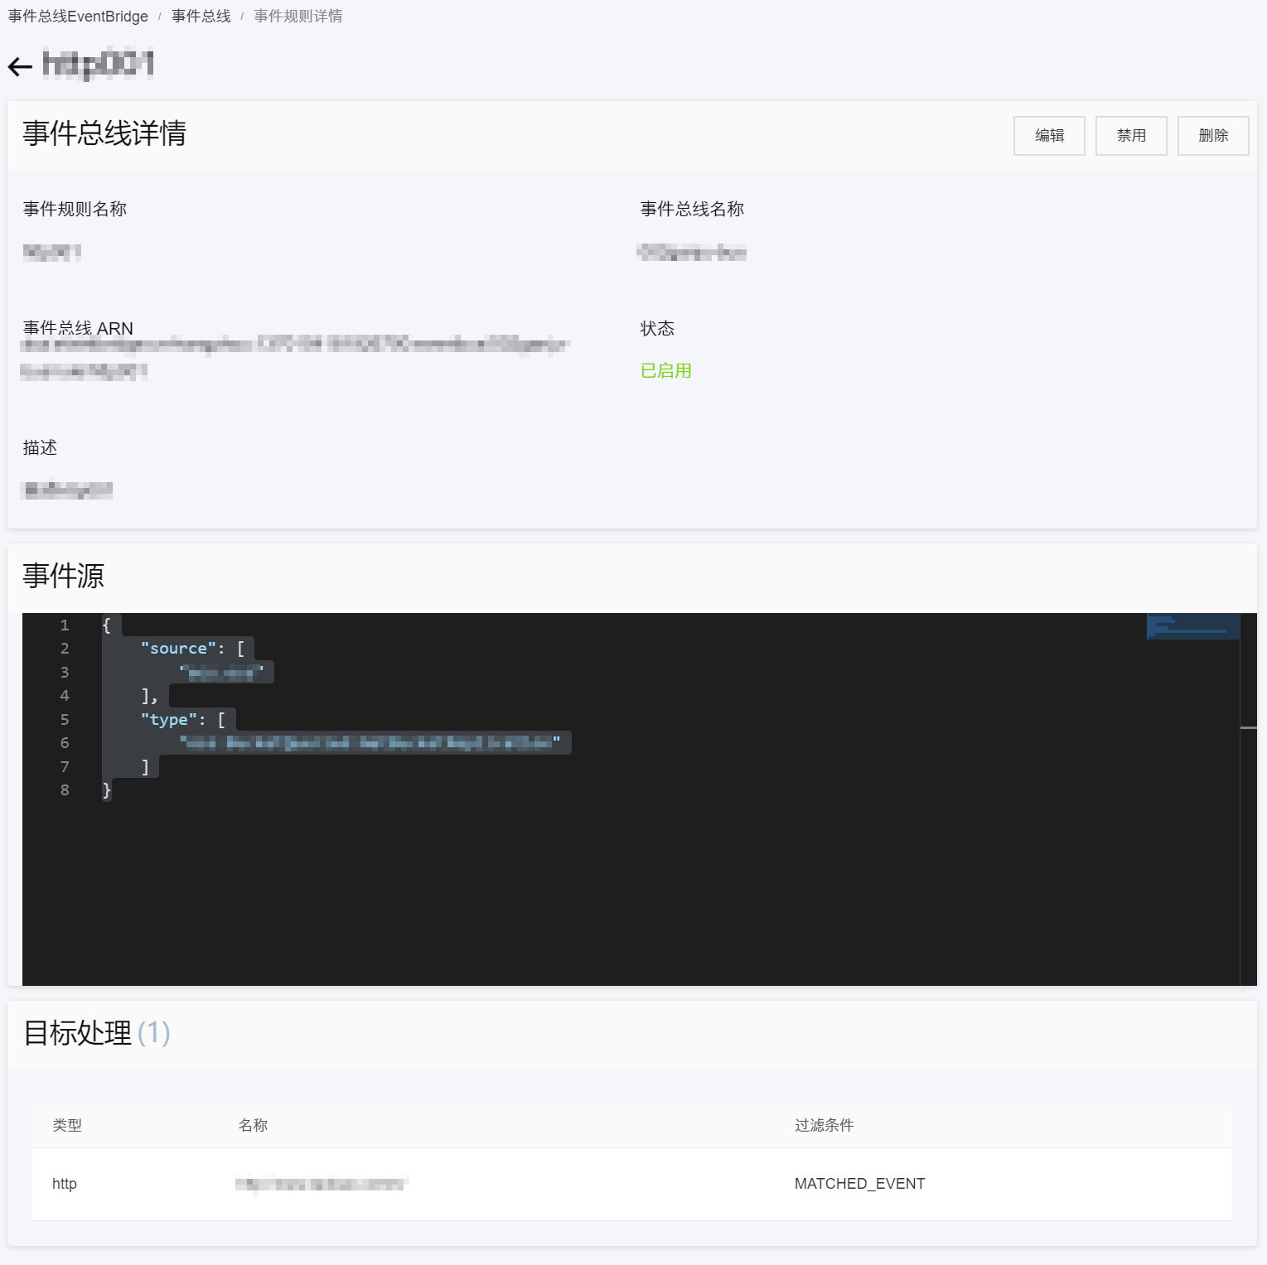Click the 事件总线名称 label
This screenshot has width=1267, height=1265.
692,209
